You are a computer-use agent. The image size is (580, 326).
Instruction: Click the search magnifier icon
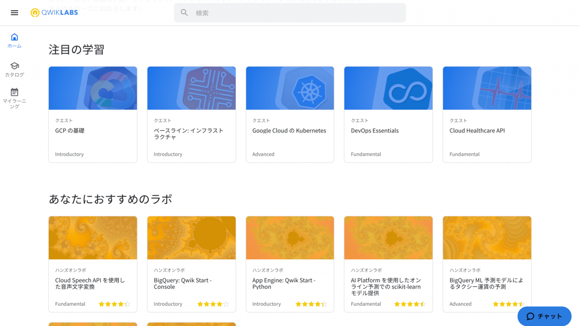point(184,13)
